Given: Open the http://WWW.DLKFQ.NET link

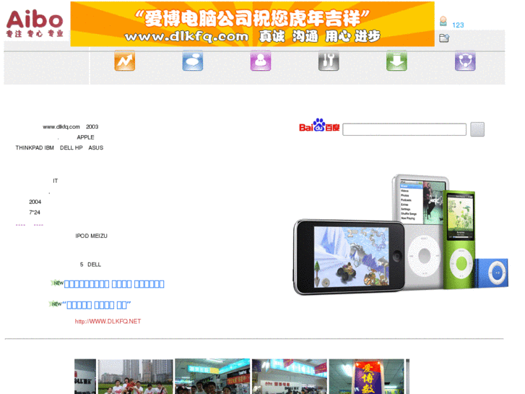Looking at the screenshot, I should (x=108, y=321).
